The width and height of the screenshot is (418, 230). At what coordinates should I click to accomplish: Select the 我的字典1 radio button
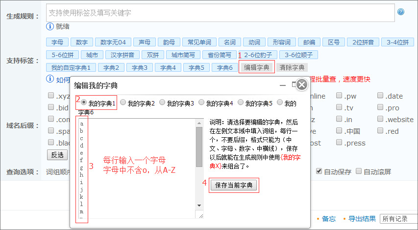(84, 103)
